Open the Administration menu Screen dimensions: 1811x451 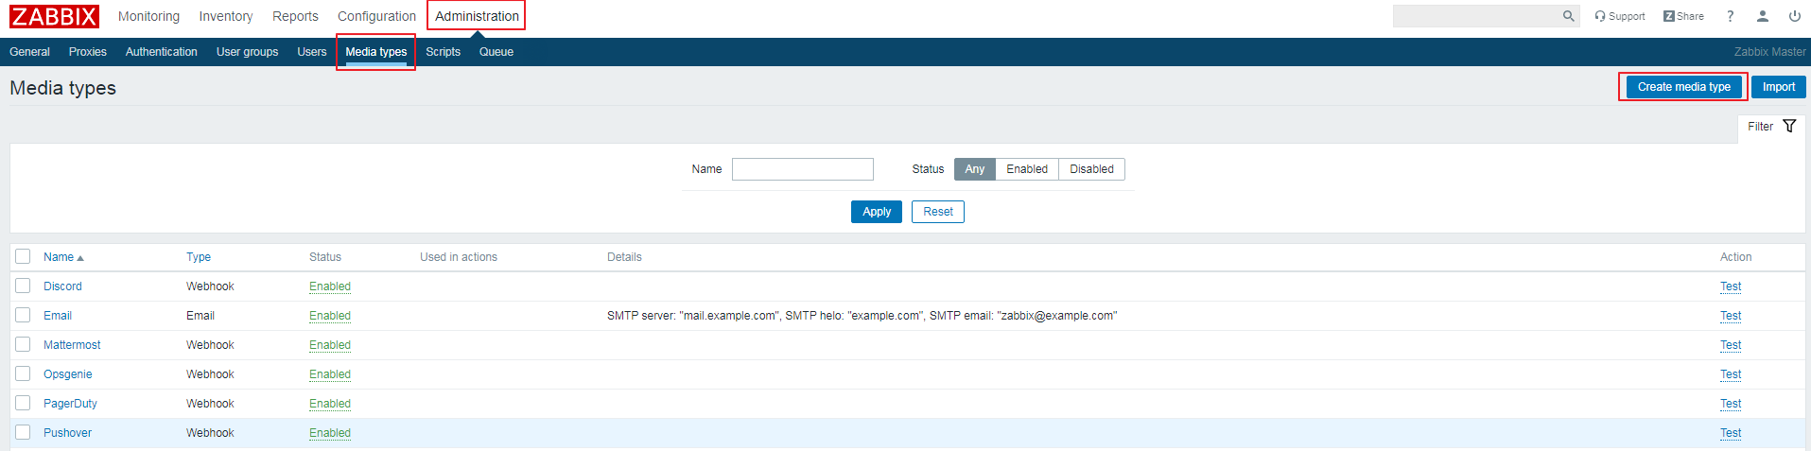(x=477, y=16)
